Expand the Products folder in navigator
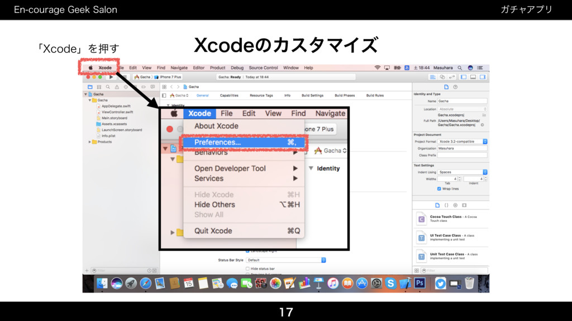Viewport: 572px width, 321px height. click(90, 142)
